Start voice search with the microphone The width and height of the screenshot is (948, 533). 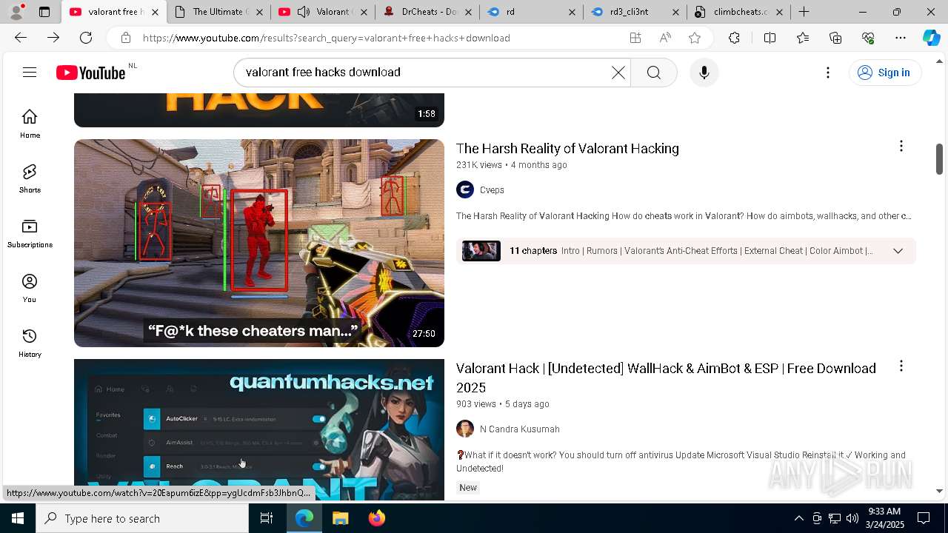click(x=704, y=73)
